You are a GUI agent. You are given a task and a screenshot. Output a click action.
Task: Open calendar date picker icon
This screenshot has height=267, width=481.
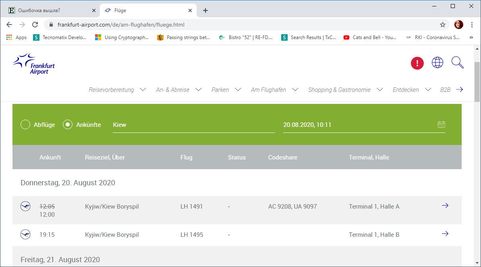point(441,124)
